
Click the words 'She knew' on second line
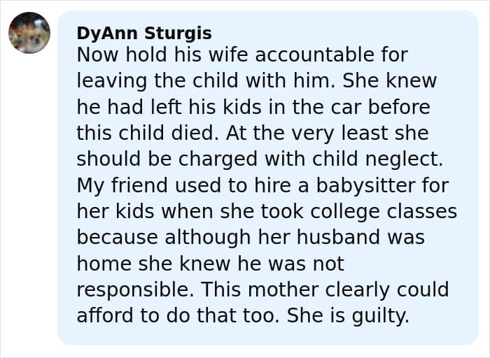click(389, 80)
